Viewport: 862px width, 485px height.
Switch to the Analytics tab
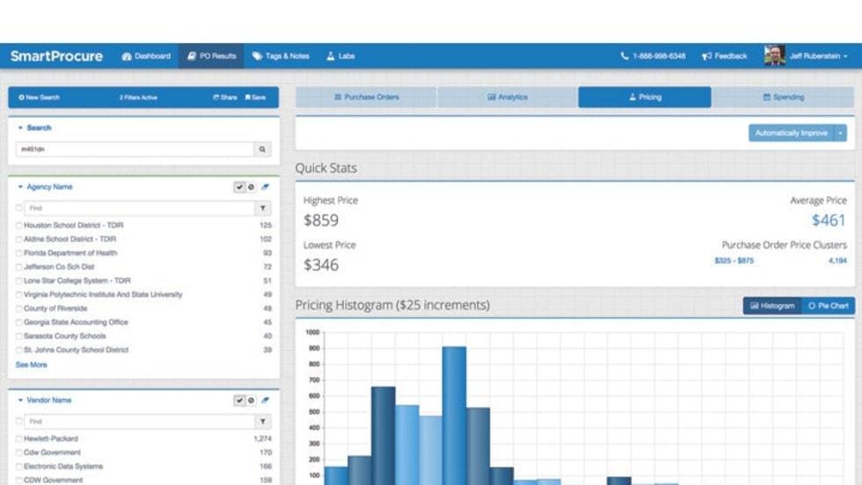pyautogui.click(x=507, y=98)
